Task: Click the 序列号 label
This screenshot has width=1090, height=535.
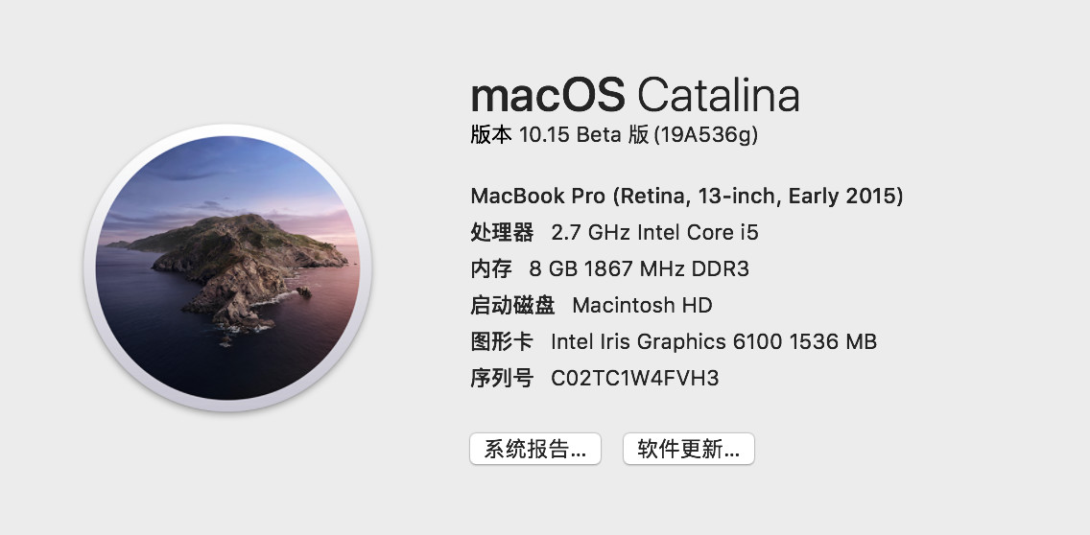Action: point(502,378)
